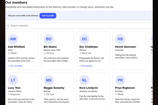Click Henrik's bio Visiting from the twinned association
The width and height of the screenshot is (158, 105).
pos(127,56)
